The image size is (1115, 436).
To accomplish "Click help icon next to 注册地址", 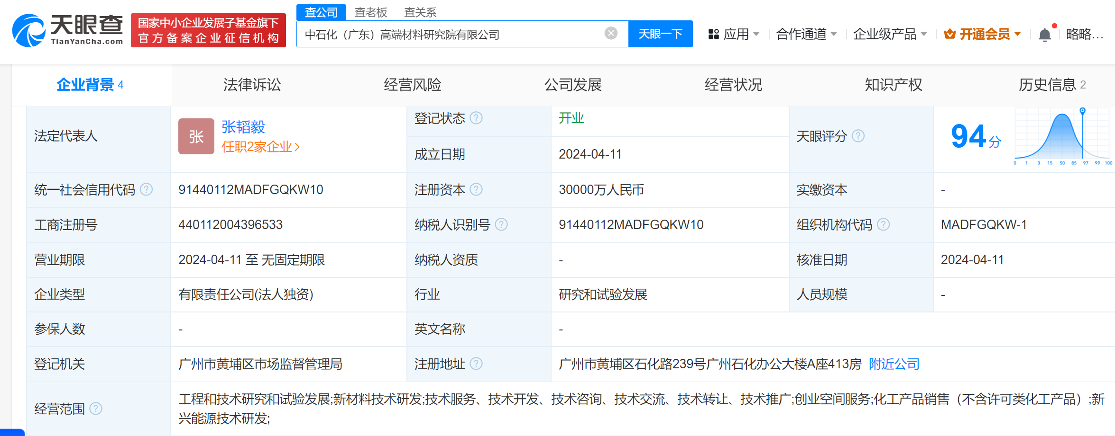I will click(x=476, y=364).
